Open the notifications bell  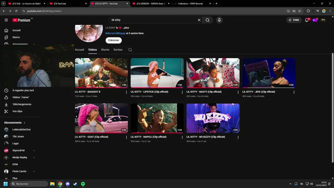tap(307, 20)
